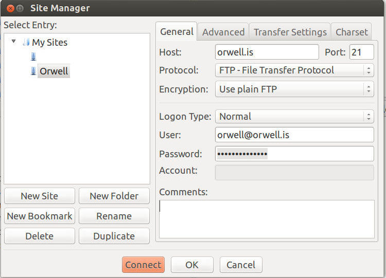Click the unnamed site server icon
The image size is (386, 278).
click(33, 57)
